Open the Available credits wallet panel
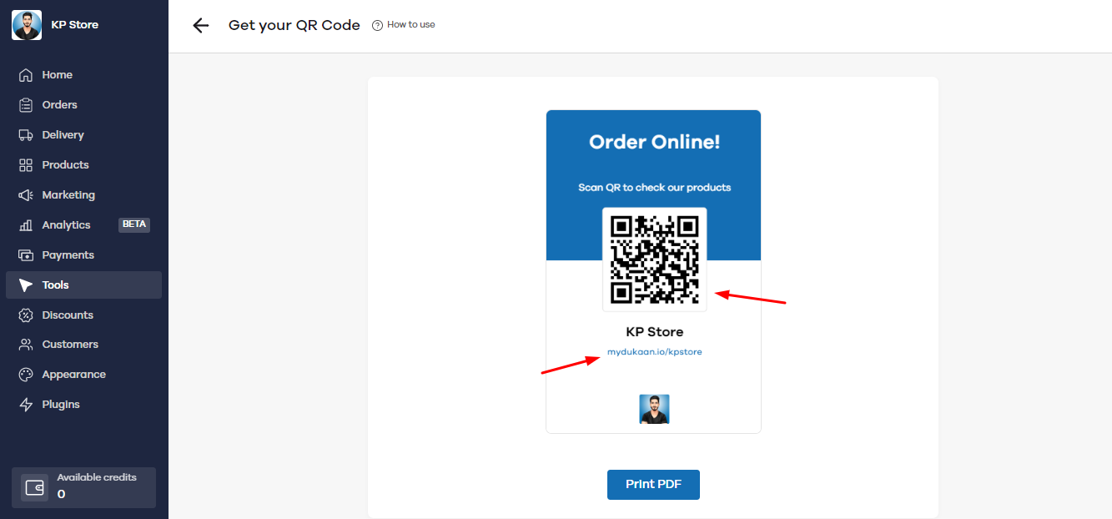Image resolution: width=1112 pixels, height=519 pixels. click(83, 487)
